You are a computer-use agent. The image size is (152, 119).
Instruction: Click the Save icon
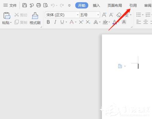point(25,5)
